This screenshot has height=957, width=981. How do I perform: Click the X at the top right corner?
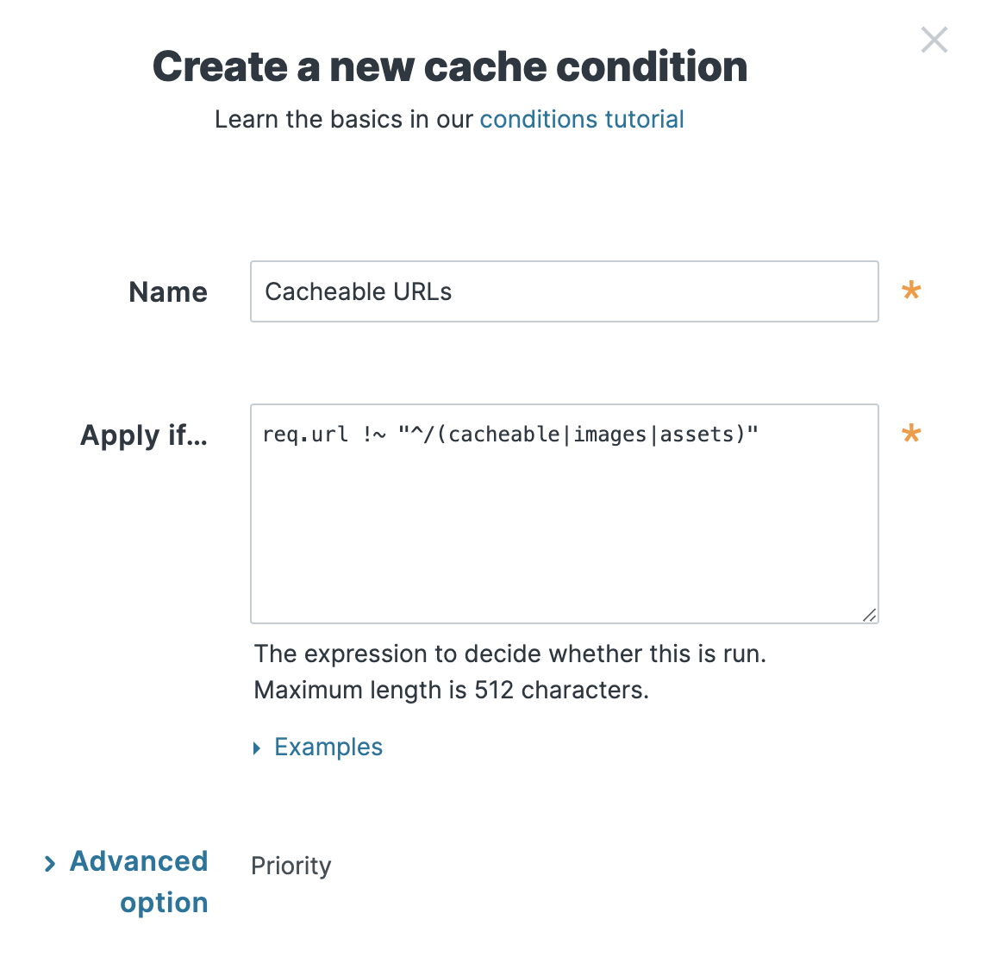pos(934,40)
